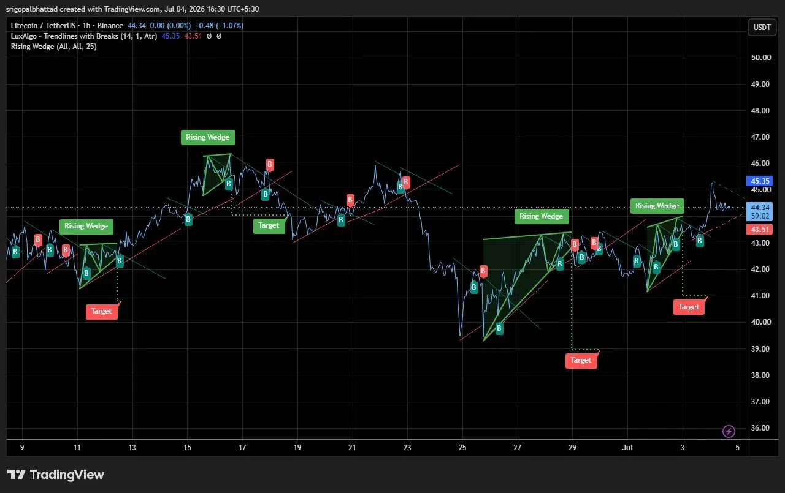Open the USDT currency selector
Screen dimensions: 785x493
(x=762, y=27)
